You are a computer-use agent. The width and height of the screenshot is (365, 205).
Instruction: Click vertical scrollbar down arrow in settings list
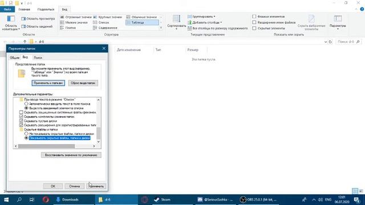(x=99, y=142)
